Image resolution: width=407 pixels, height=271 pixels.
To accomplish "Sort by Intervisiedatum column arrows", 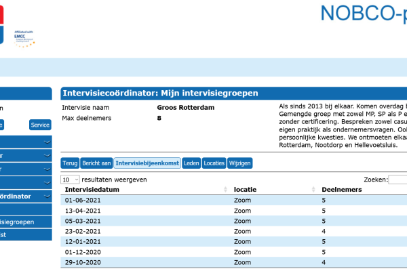I will pyautogui.click(x=225, y=190).
